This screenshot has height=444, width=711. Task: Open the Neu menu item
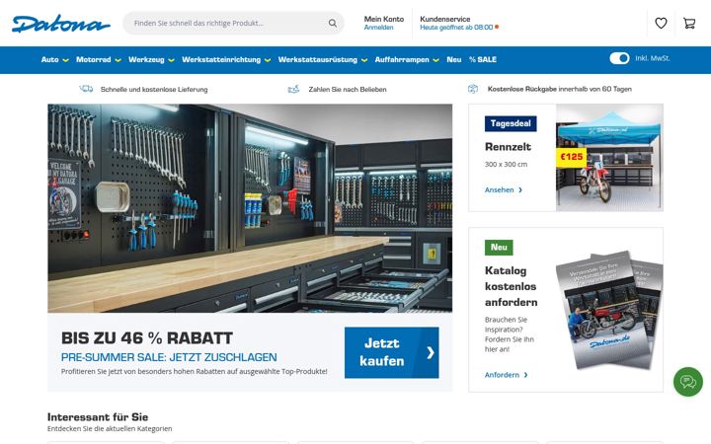[x=454, y=59]
